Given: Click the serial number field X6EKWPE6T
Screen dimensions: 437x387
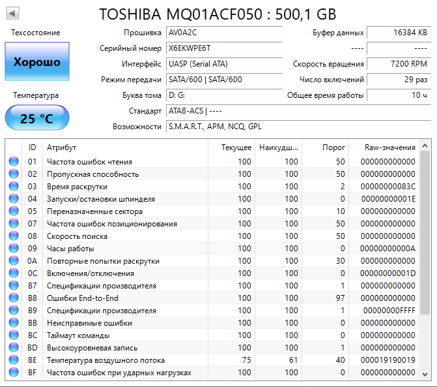Looking at the screenshot, I should [224, 48].
